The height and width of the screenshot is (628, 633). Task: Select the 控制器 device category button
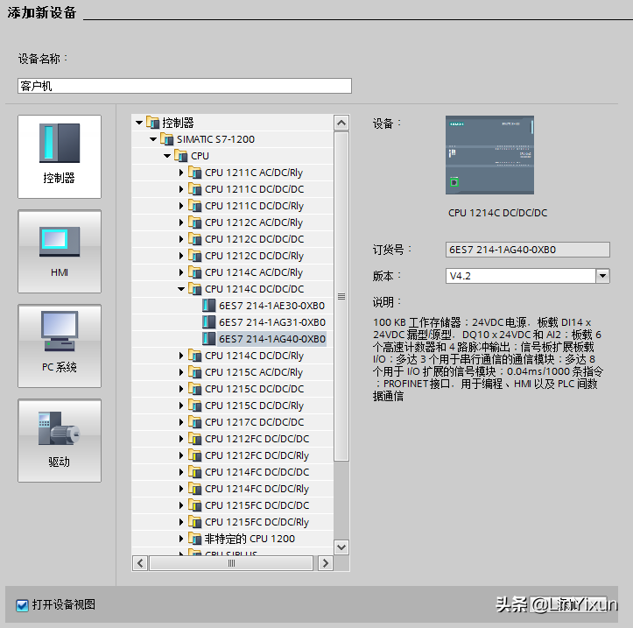click(x=60, y=157)
